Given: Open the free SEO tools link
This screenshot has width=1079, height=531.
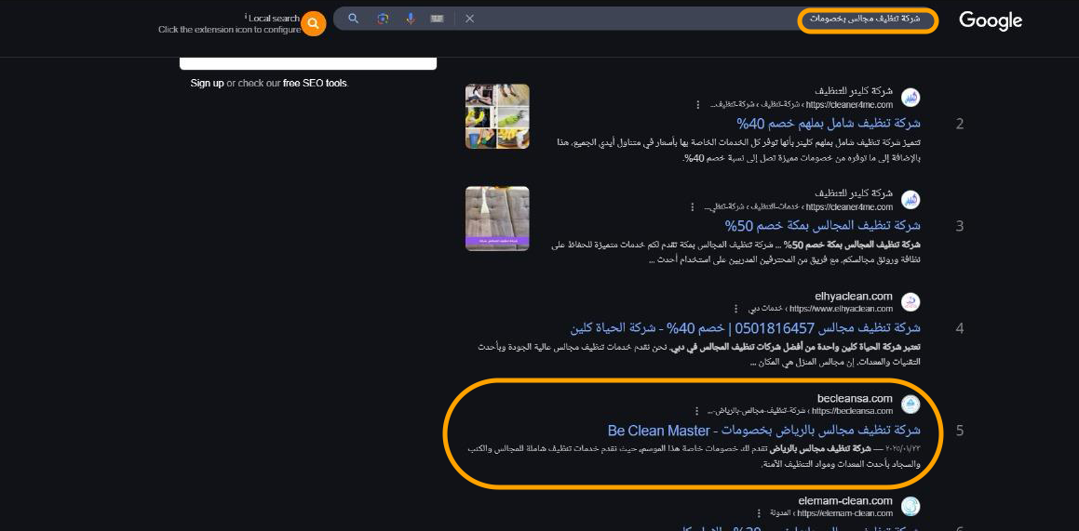Looking at the screenshot, I should 315,83.
